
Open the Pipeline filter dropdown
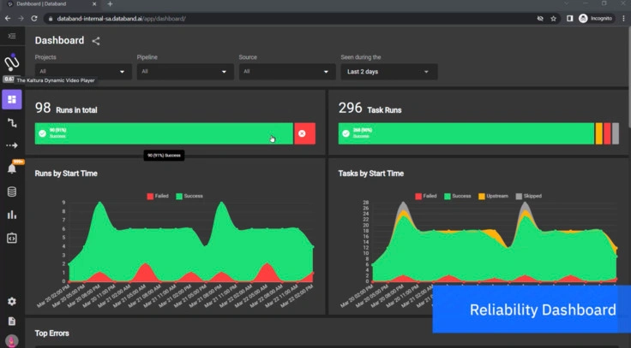coord(185,72)
